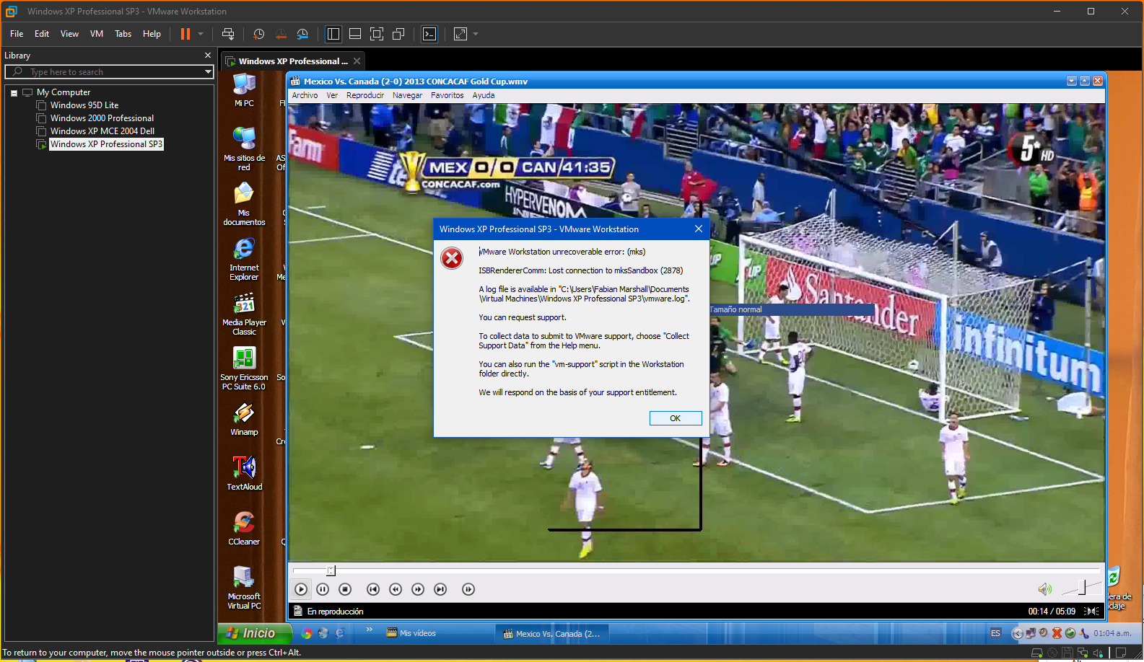Click the ES language indicator
Screen dimensions: 1144x662
coord(995,633)
